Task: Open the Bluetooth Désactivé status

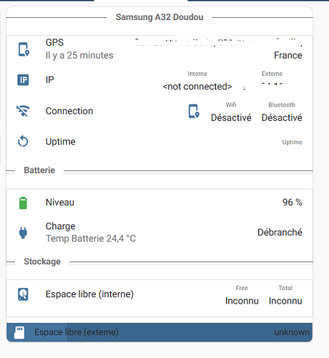Action: tap(282, 117)
